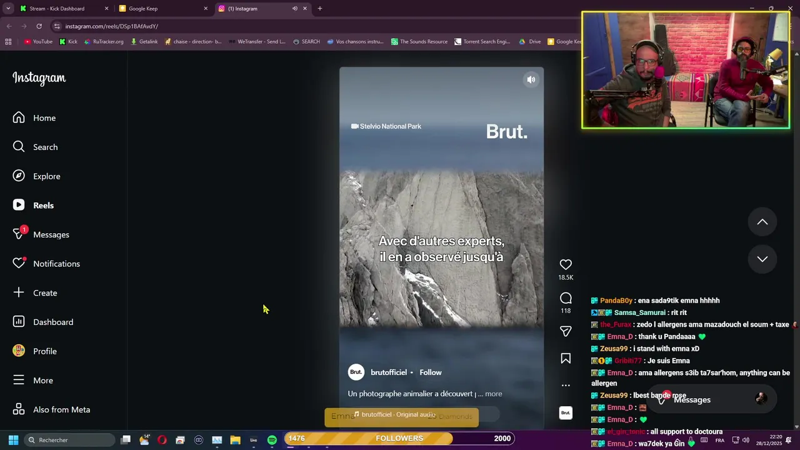Mute the Instagram tab audio icon
The width and height of the screenshot is (800, 450).
coord(294,9)
